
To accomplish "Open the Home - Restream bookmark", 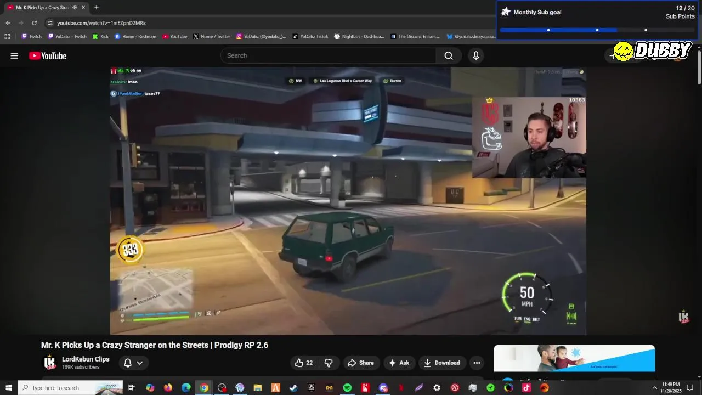I will pos(135,37).
